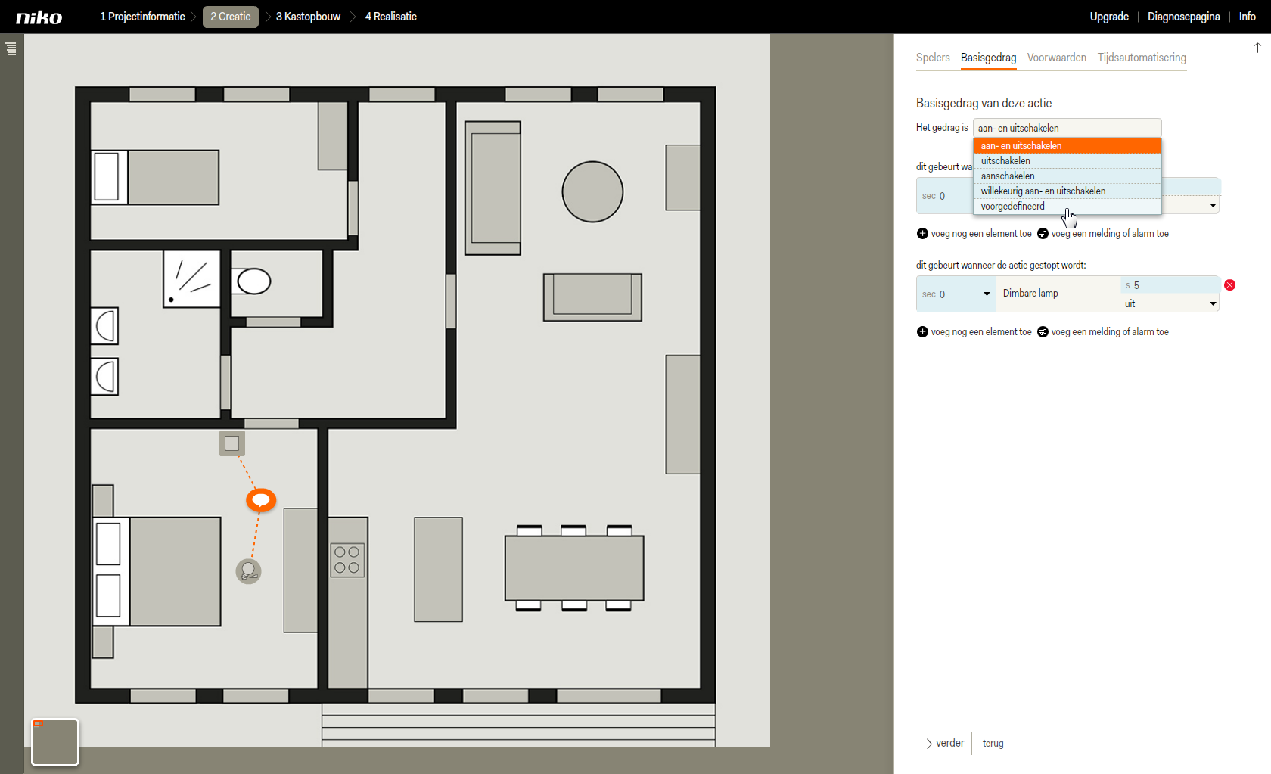Click the up arrow at panel top right
This screenshot has width=1271, height=774.
[x=1257, y=48]
